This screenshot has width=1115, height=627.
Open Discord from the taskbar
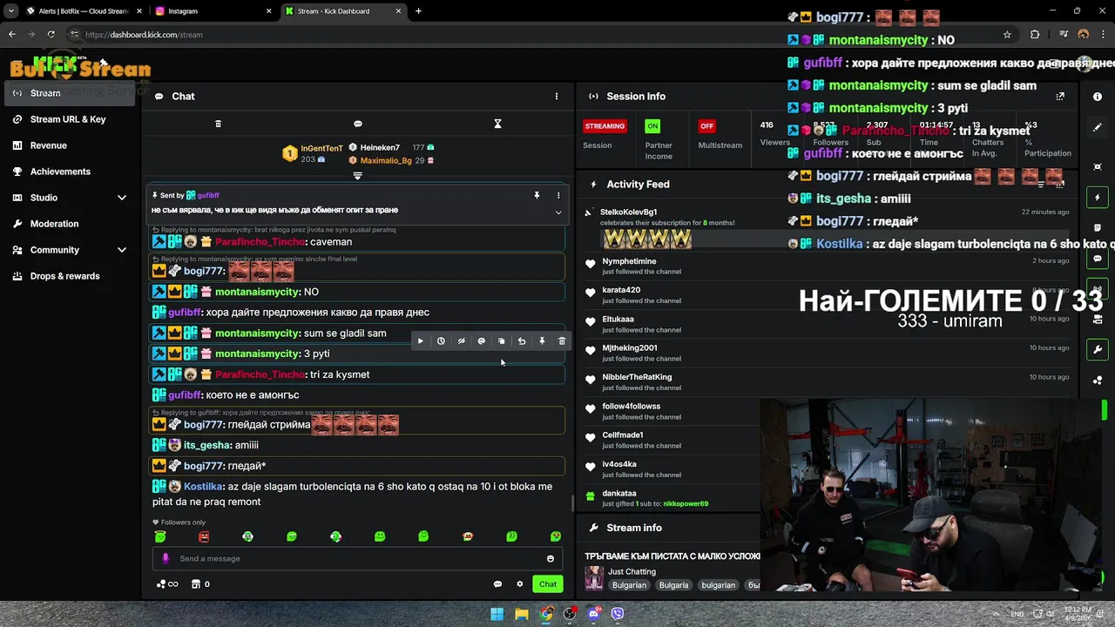(594, 614)
